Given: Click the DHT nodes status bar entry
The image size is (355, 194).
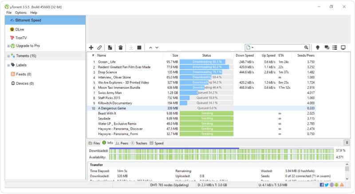Looking at the screenshot, I should (170, 185).
